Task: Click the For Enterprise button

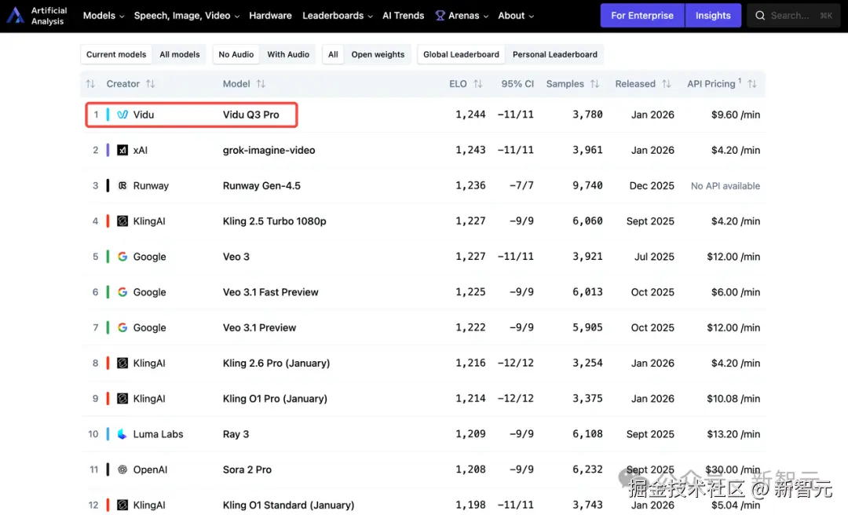Action: [642, 16]
